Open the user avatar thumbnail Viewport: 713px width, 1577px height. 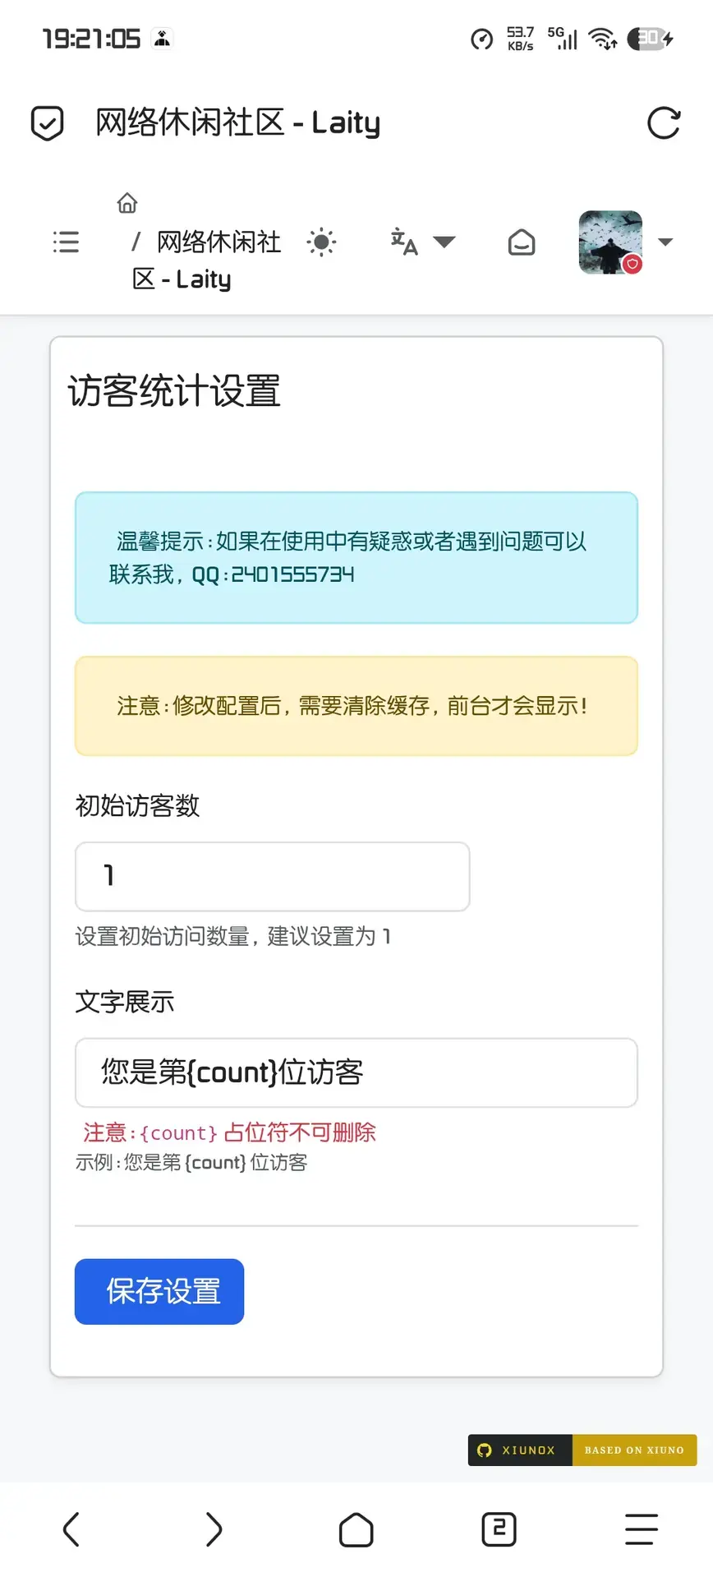pos(610,242)
